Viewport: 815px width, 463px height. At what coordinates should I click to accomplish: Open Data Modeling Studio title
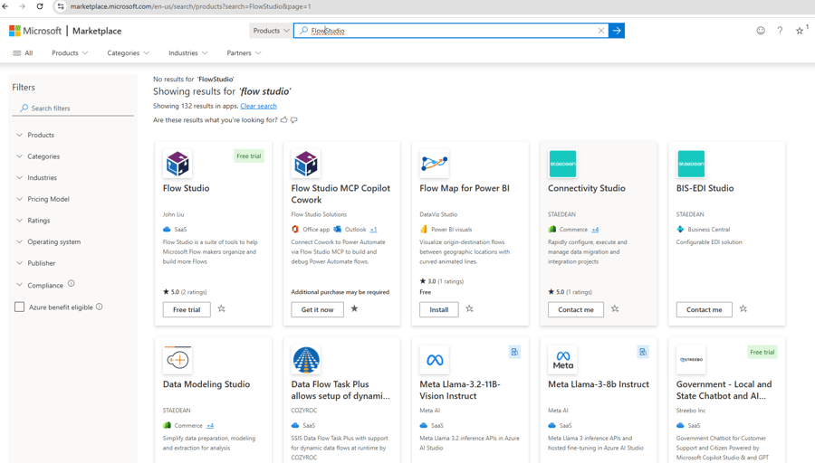click(206, 384)
